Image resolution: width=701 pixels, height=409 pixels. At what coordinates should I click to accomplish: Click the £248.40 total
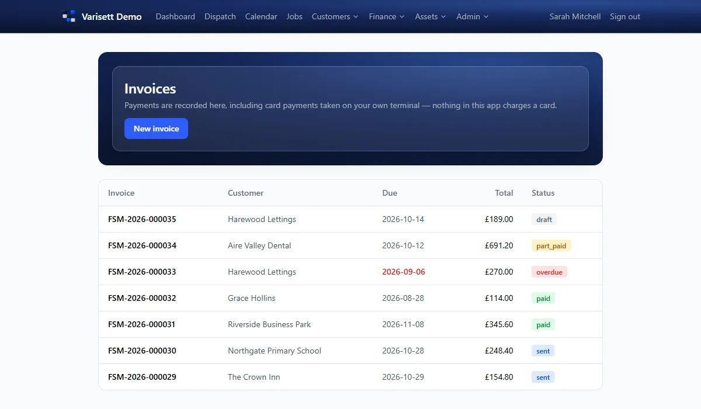click(x=499, y=351)
